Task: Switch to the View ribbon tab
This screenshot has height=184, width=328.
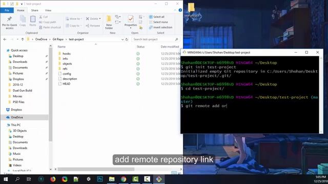Action: [48, 10]
